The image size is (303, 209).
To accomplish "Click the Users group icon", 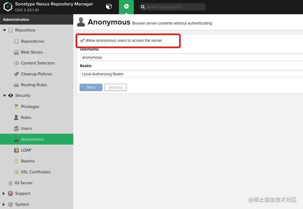I will click(16, 129).
